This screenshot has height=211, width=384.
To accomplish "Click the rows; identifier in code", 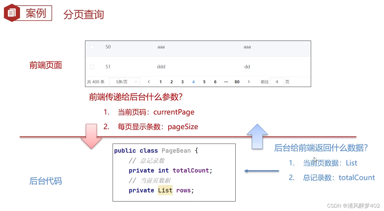I will (x=185, y=190).
